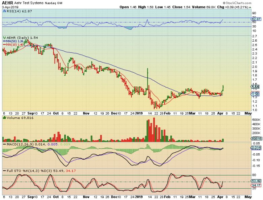Click the 3-Apr-2019 chart date
This screenshot has height=200, width=263.
point(10,7)
